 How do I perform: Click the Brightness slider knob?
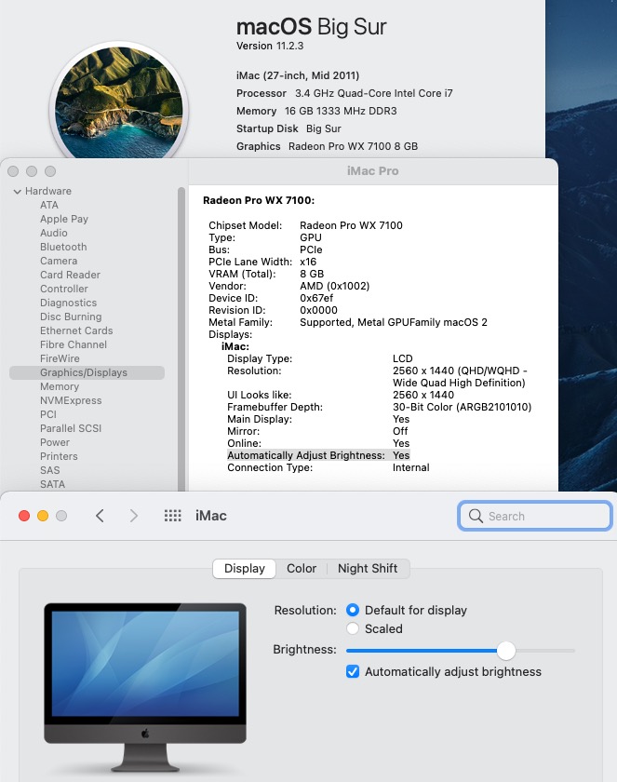point(506,651)
